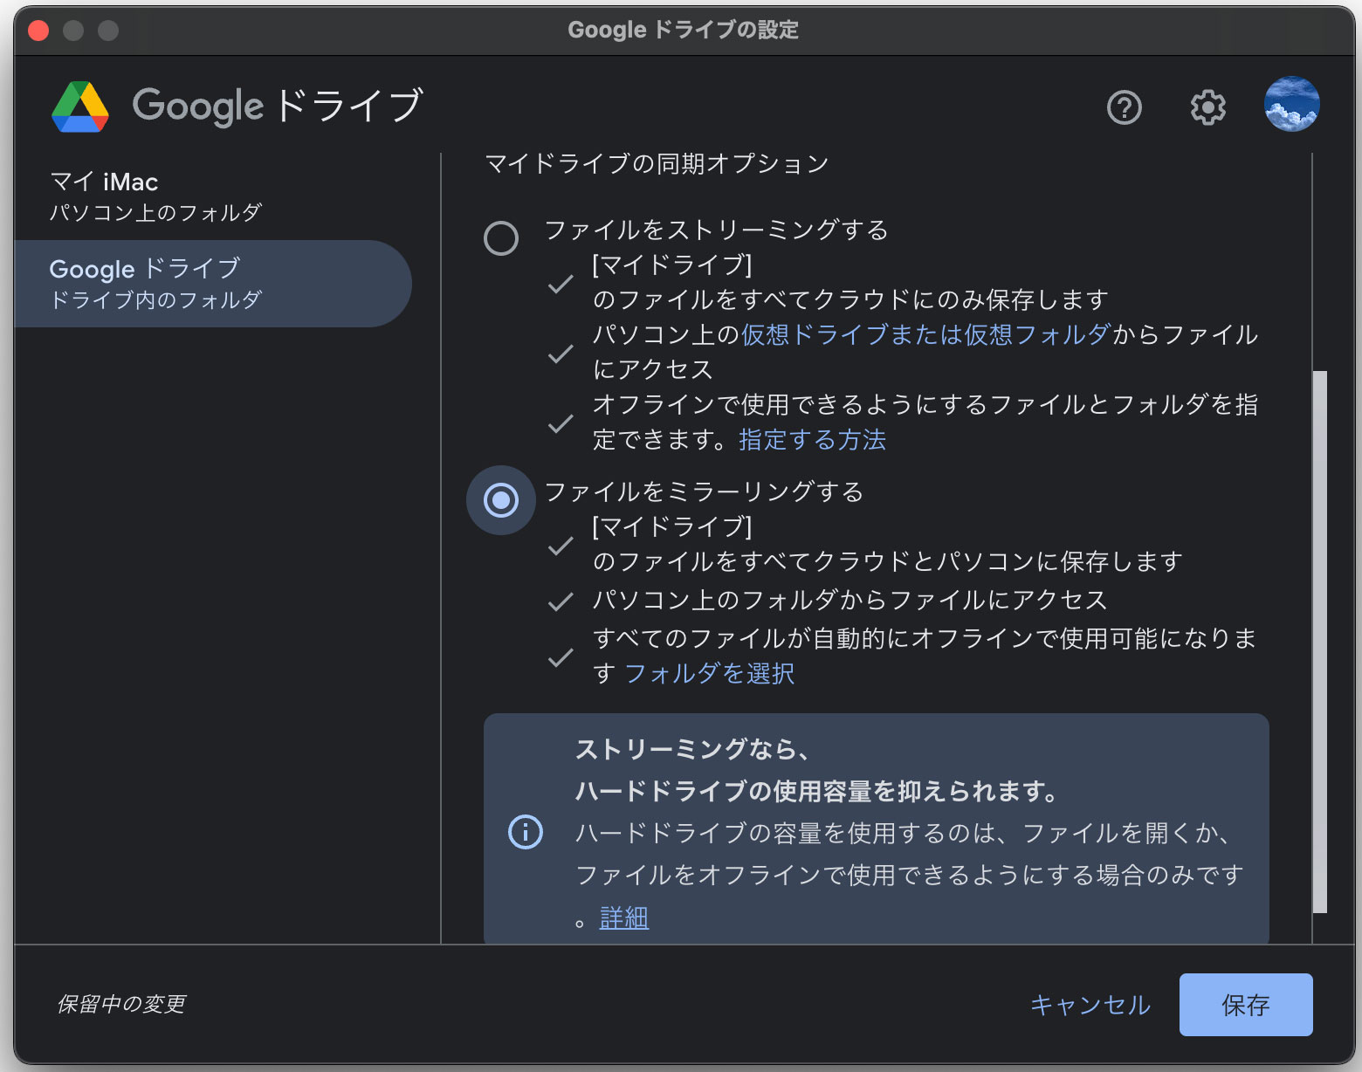
Task: Open the 仮想ドライブまたは仮想フォルダ link
Action: tap(926, 334)
